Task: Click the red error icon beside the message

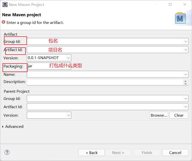Action: [x=3, y=22]
